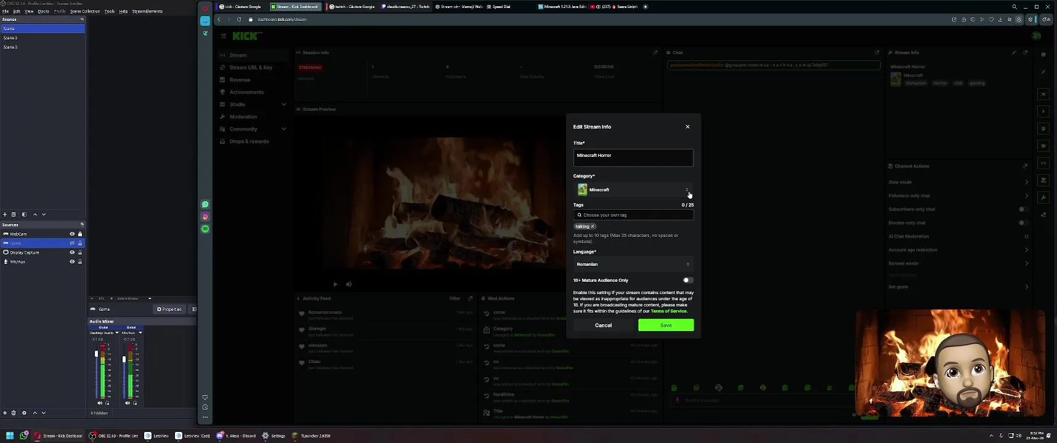Open the Category Minecraft dropdown
This screenshot has height=443, width=1057.
pyautogui.click(x=633, y=190)
